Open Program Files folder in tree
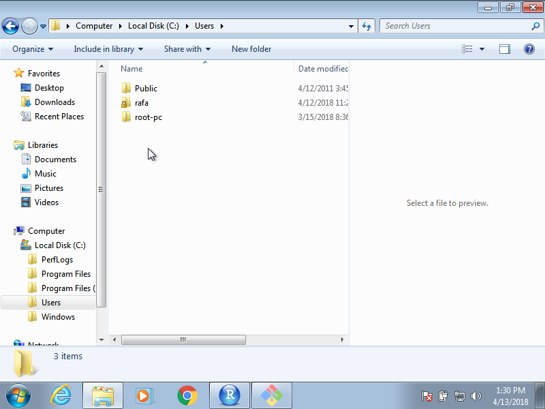Viewport: 545px width, 409px height. pyautogui.click(x=66, y=274)
